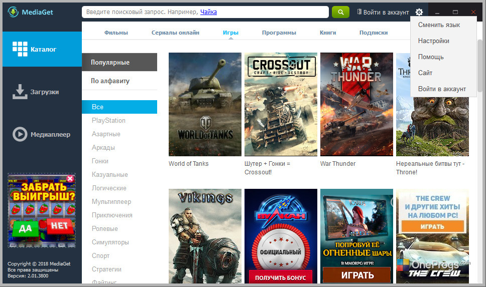486x287 pixels.
Task: Click orange ИГРАТЬ on The Crew banner
Action: (432, 226)
